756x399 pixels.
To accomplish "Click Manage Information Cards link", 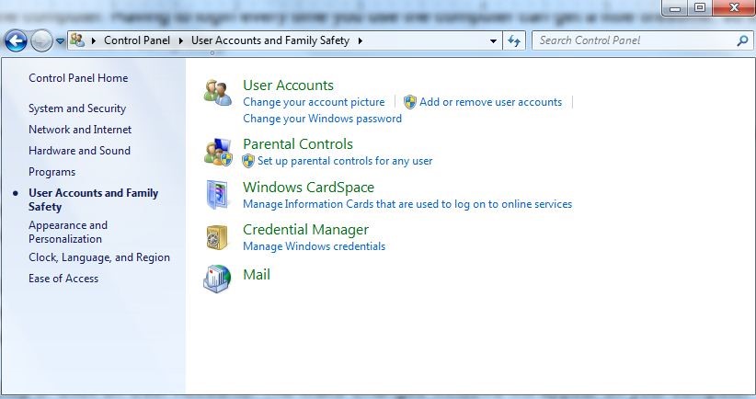I will [407, 204].
